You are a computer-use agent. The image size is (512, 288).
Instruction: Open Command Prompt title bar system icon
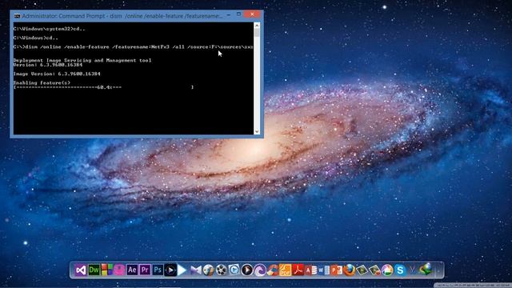(x=17, y=16)
